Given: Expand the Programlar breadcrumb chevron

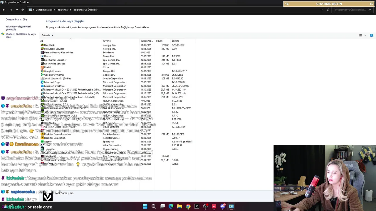Looking at the screenshot, I should [70, 10].
